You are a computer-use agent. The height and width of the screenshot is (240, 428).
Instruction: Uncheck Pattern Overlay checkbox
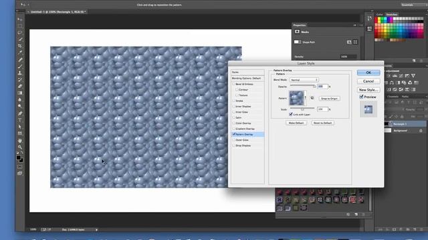[234, 134]
